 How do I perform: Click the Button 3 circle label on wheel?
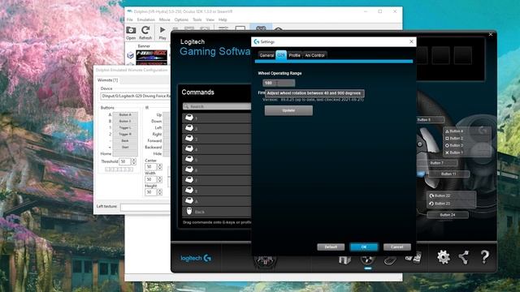click(x=454, y=145)
